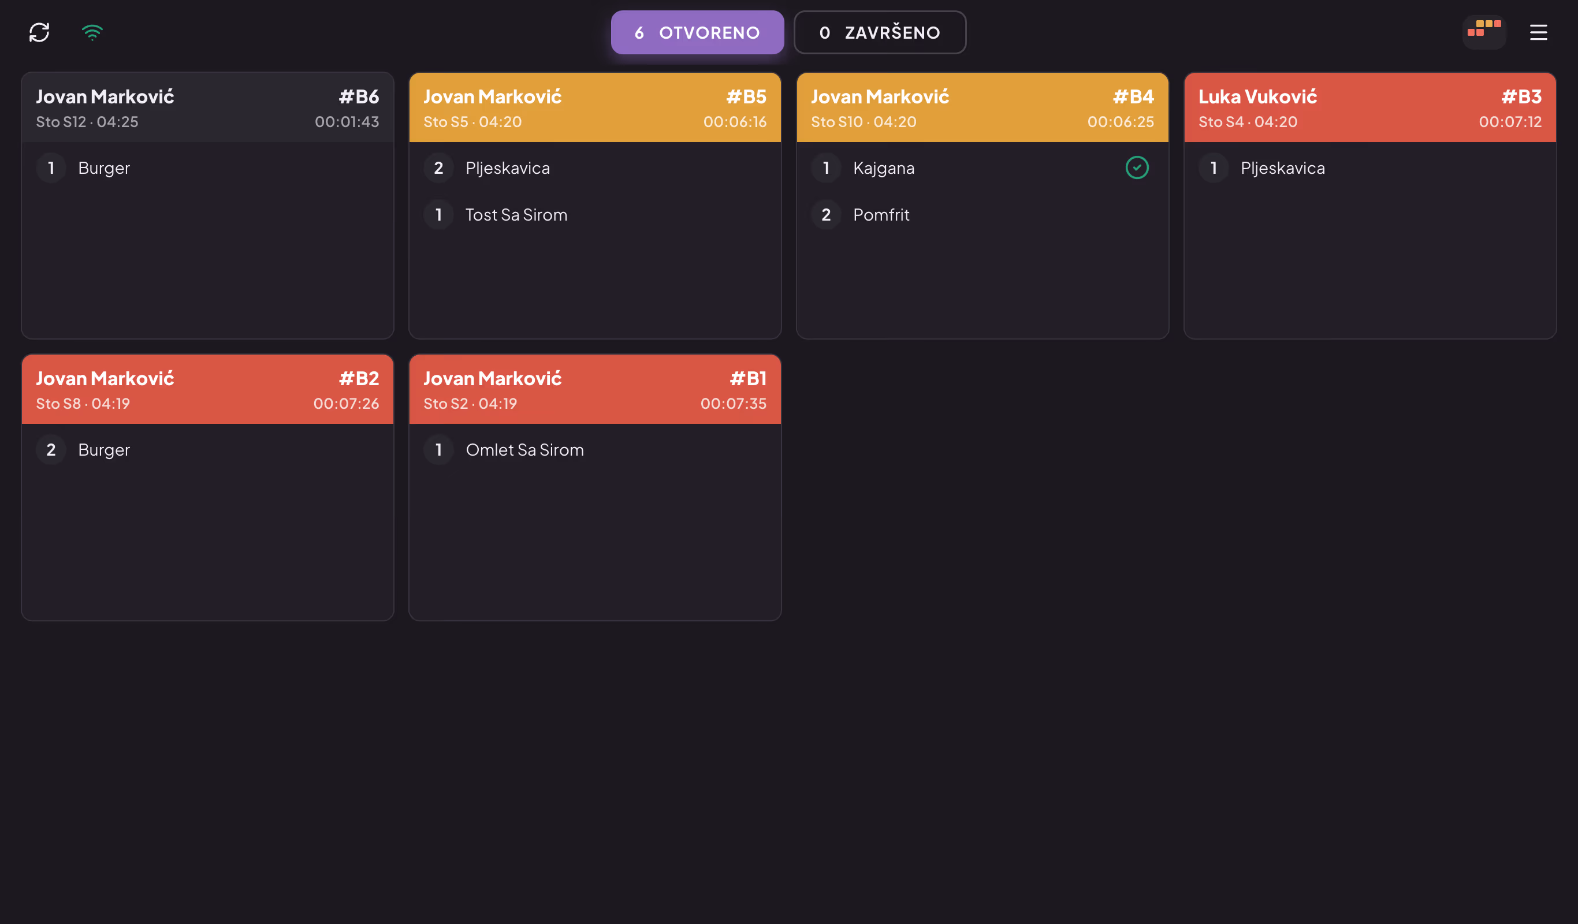Click 'Sto S10 · 04:20' table label
Viewport: 1578px width, 924px height.
pyautogui.click(x=864, y=121)
